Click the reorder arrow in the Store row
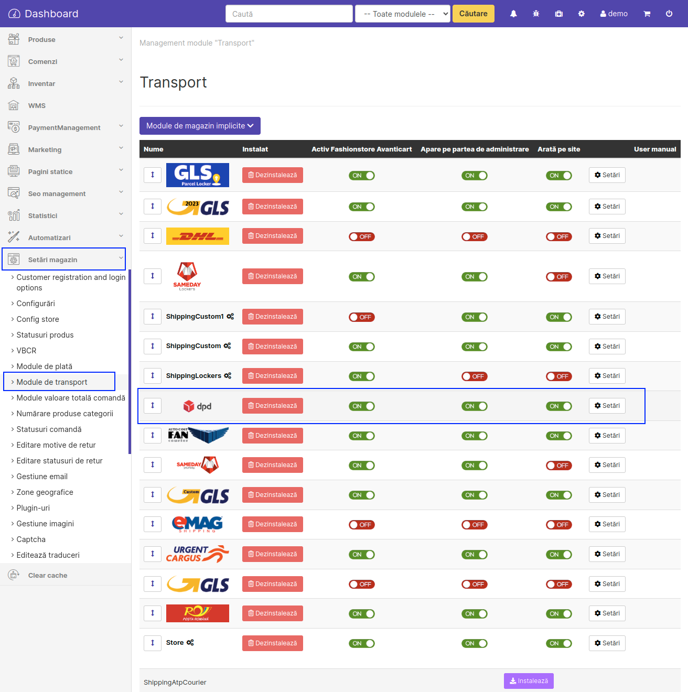Screen dimensions: 688x692 pyautogui.click(x=153, y=643)
